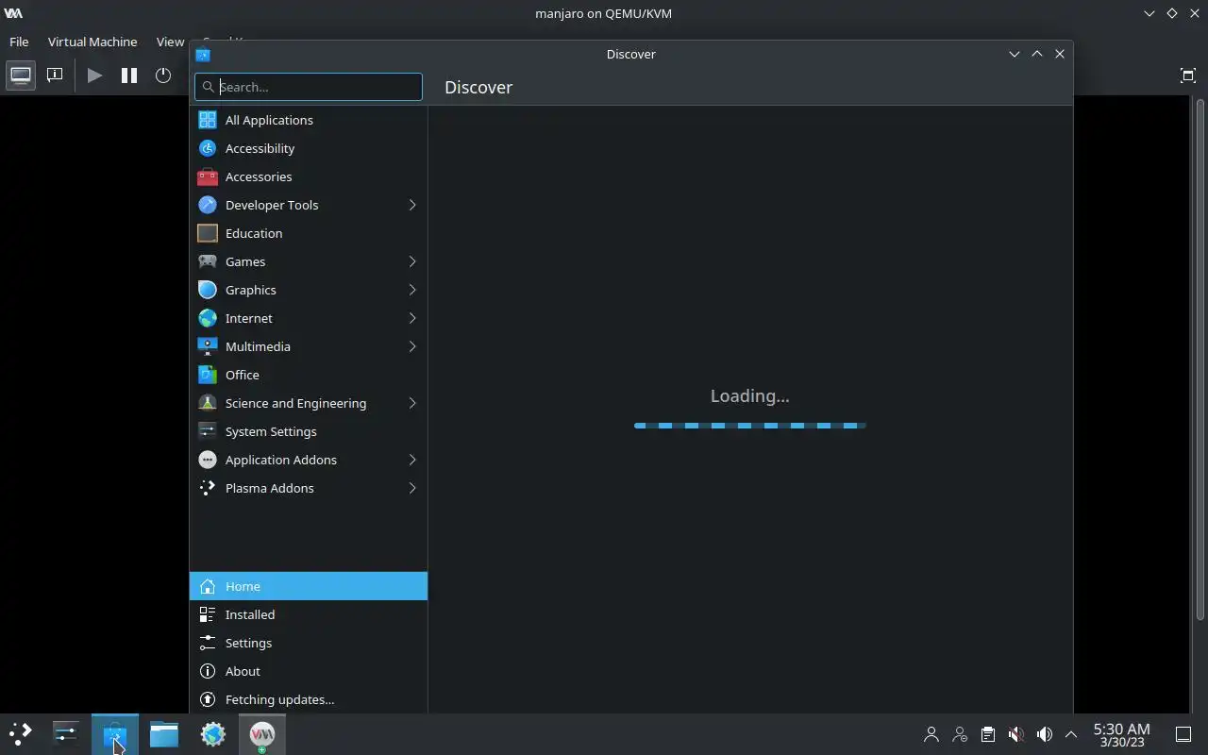Show the virtual machine graphical console
The height and width of the screenshot is (755, 1208).
21,75
